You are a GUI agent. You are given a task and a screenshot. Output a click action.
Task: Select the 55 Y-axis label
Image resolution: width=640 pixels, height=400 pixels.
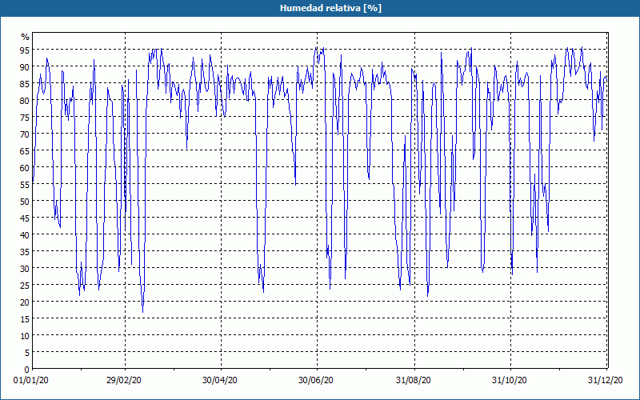click(25, 185)
